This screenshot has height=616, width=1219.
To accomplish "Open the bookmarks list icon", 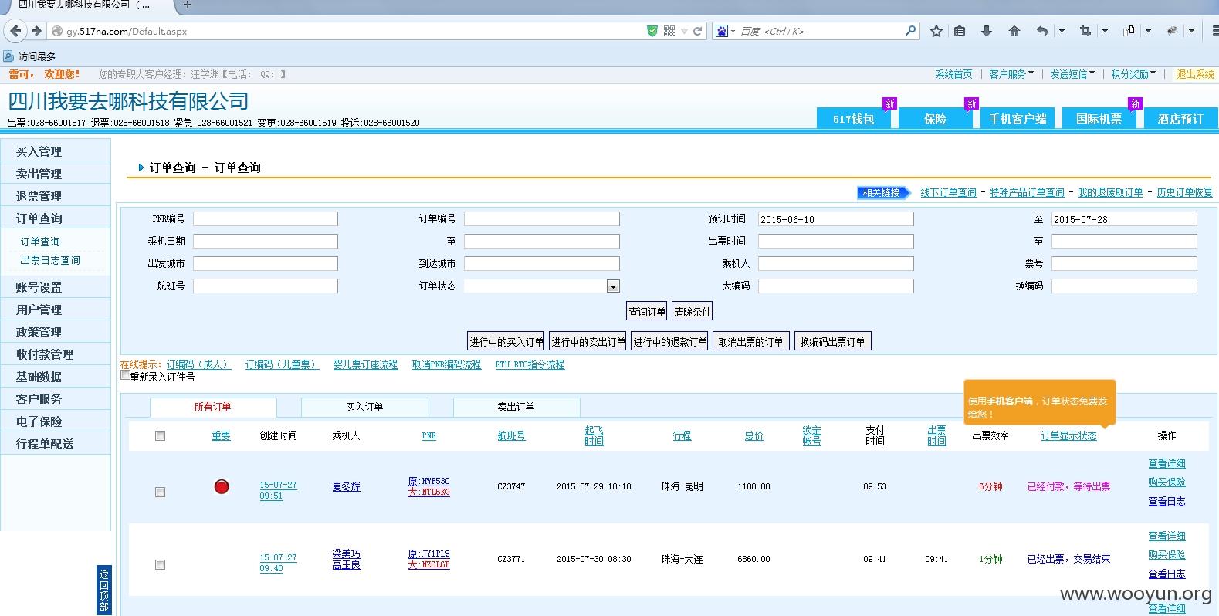I will pos(960,31).
